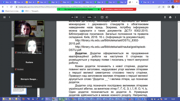Click the address bar URL
The width and height of the screenshot is (180, 101).
[57, 7]
